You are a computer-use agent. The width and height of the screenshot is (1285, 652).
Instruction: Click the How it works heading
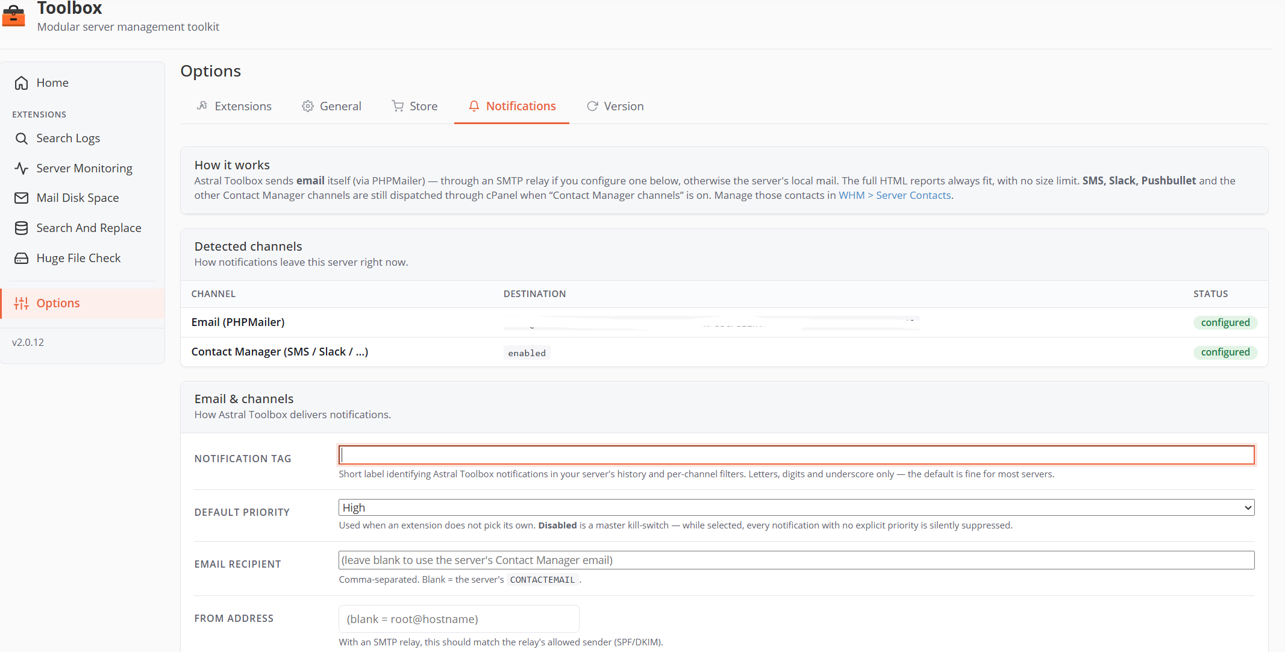[232, 165]
